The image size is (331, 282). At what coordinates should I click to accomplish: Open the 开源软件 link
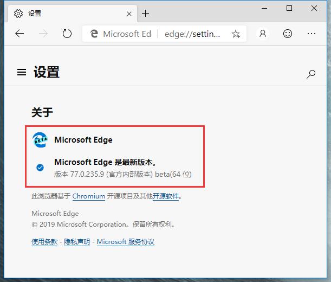166,196
